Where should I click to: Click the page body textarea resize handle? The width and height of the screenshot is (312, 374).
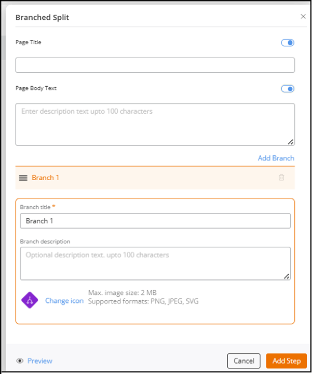click(x=291, y=141)
